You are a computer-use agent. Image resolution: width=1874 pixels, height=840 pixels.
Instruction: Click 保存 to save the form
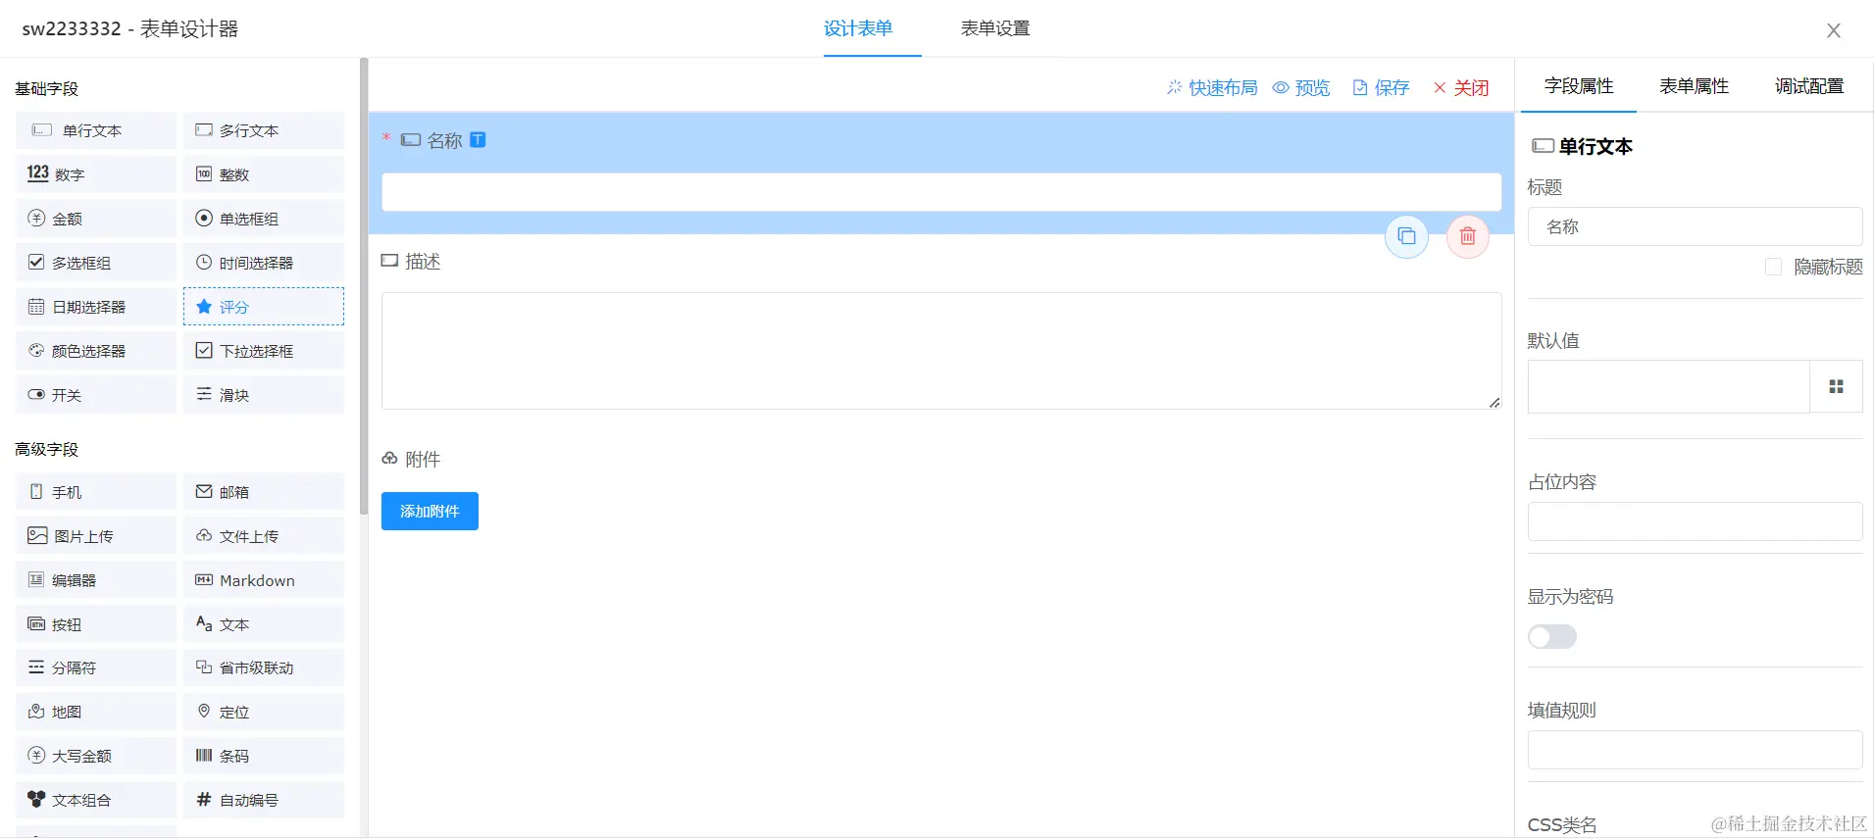tap(1381, 88)
